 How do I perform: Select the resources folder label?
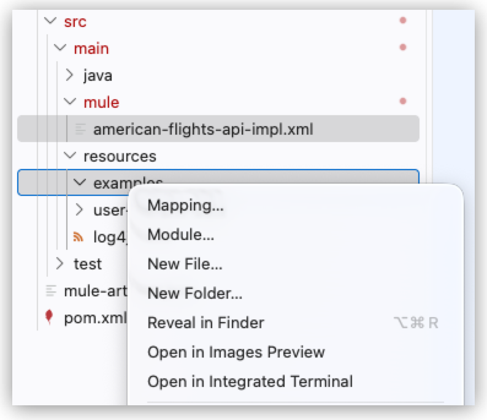(120, 156)
